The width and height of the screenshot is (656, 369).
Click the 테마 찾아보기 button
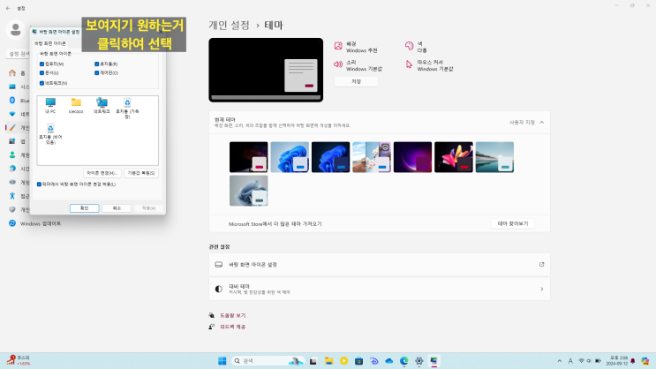(513, 224)
